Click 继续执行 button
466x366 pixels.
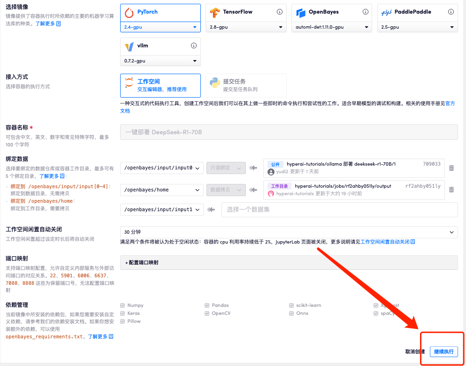[x=444, y=352]
